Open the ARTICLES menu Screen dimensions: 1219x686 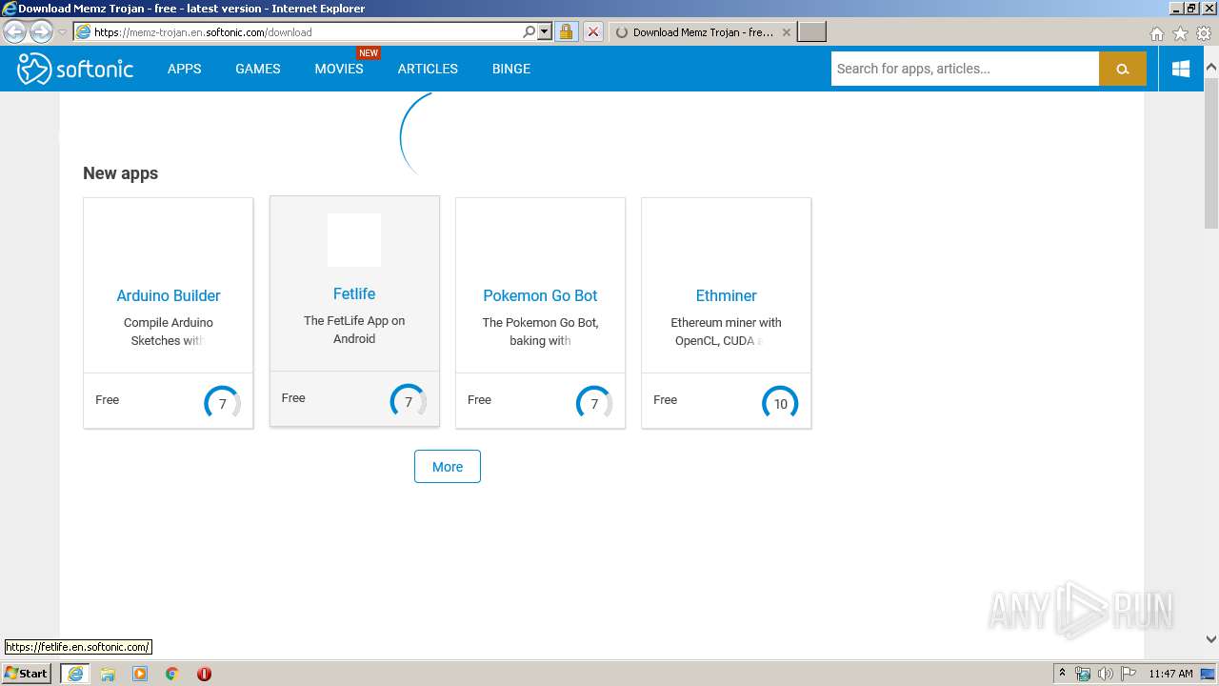(428, 69)
